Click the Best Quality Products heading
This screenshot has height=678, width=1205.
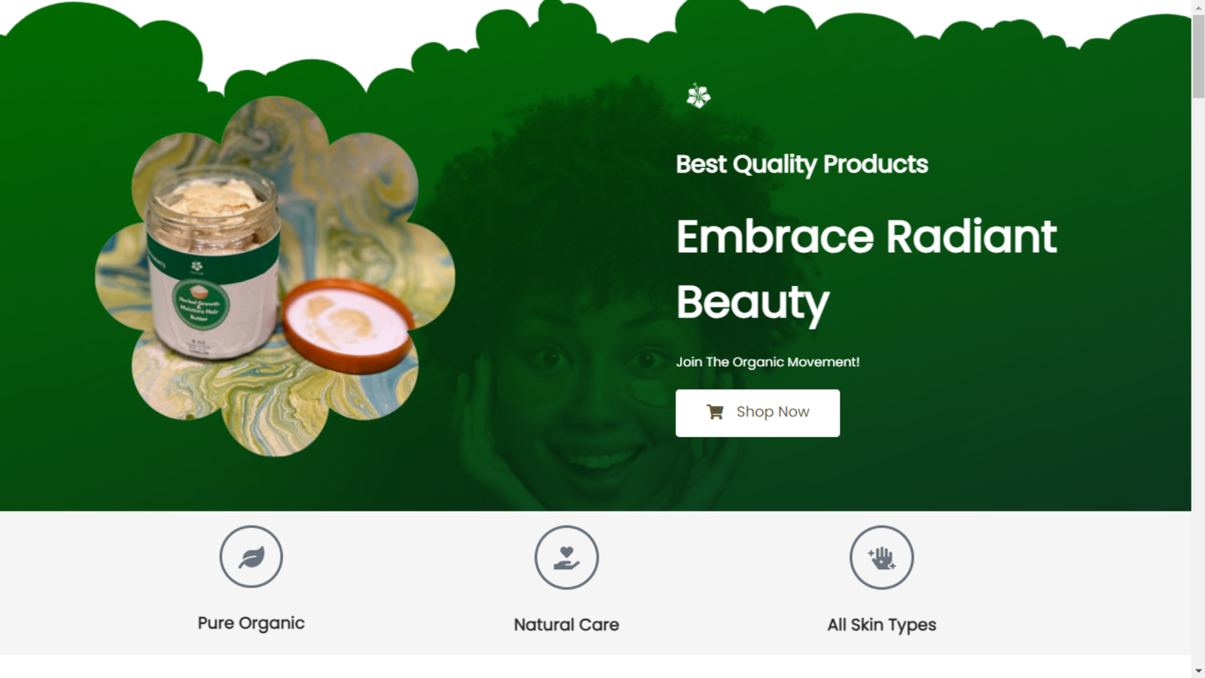pos(802,164)
